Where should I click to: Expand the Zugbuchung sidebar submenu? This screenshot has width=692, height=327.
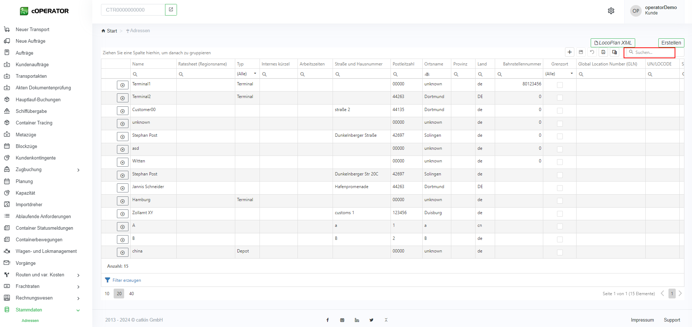point(78,170)
